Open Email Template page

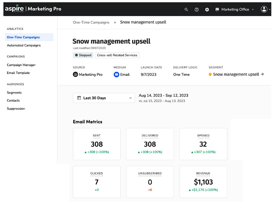click(18, 73)
